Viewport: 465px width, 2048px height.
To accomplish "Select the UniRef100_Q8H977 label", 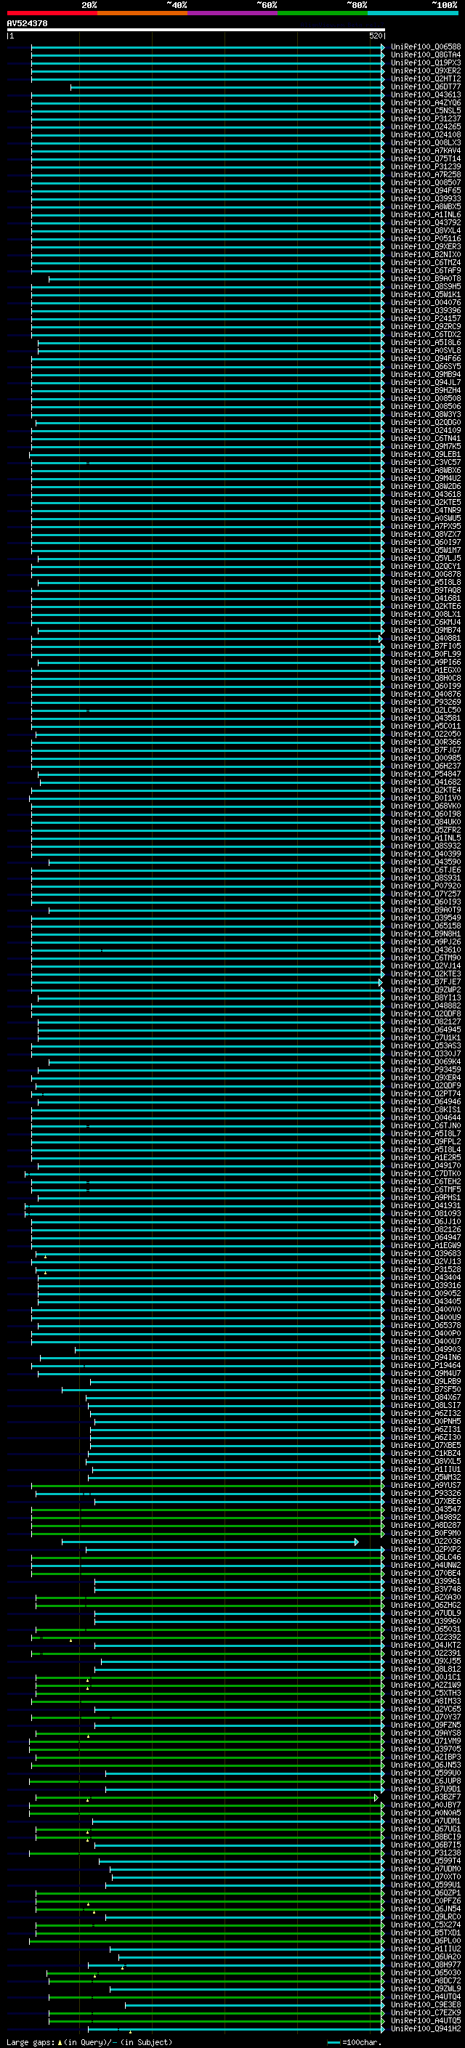I will [426, 1964].
